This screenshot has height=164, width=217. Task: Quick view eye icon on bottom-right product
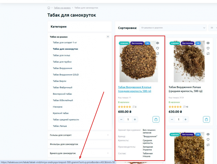click(208, 134)
